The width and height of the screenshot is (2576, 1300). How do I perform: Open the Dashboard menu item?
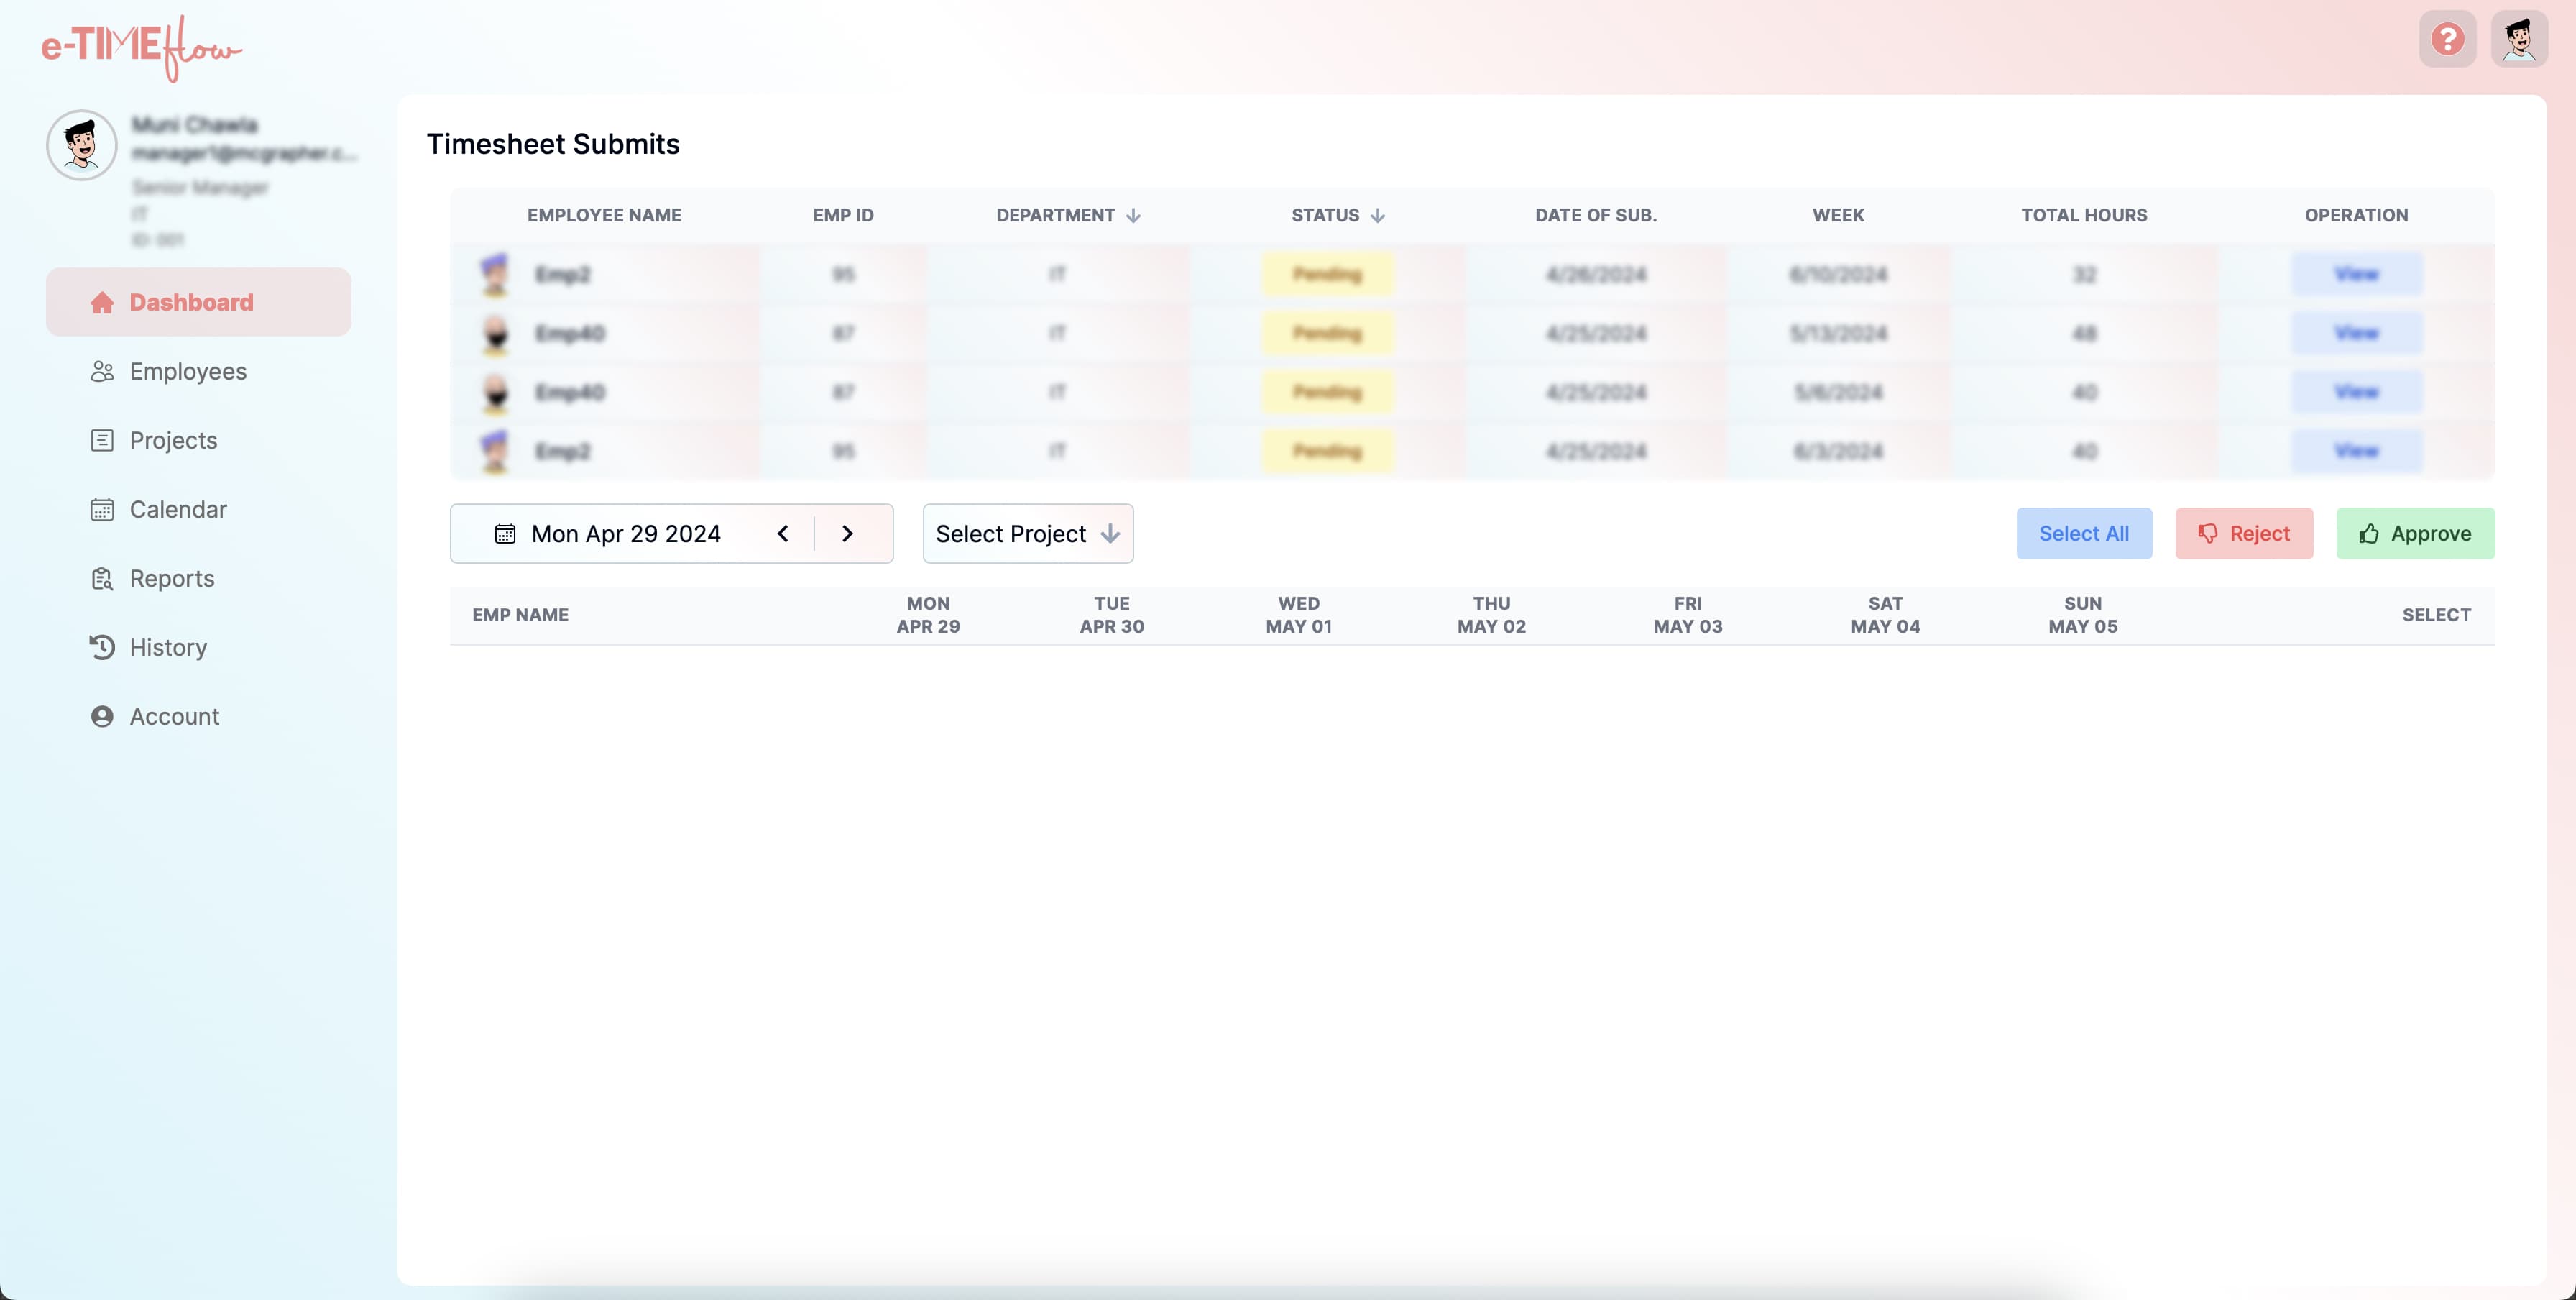click(198, 302)
